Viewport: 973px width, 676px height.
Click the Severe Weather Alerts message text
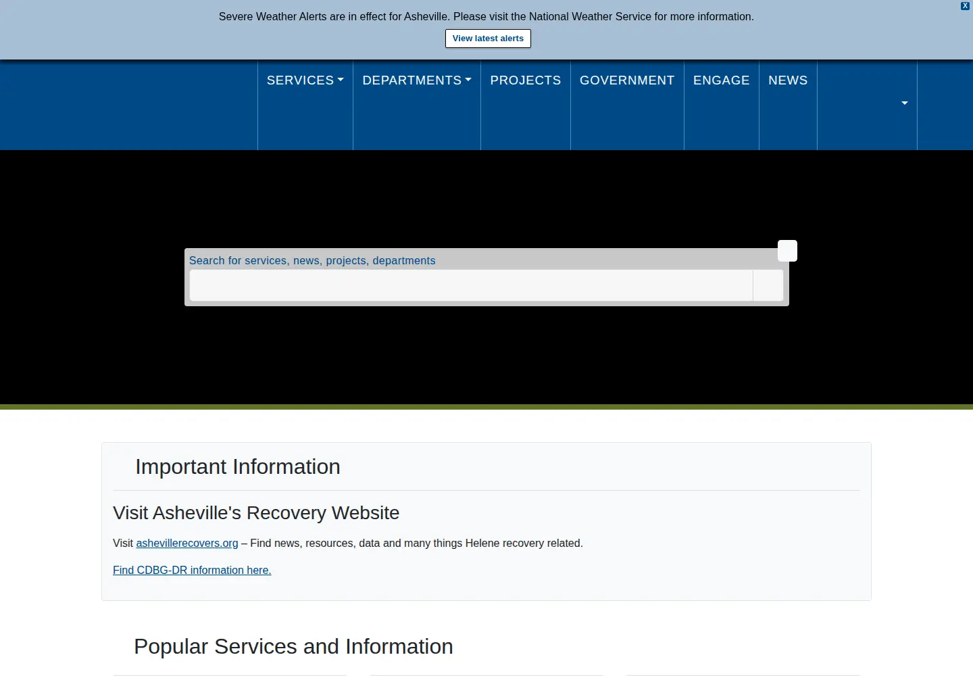point(487,17)
